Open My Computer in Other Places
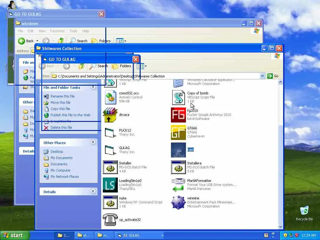 60,170
